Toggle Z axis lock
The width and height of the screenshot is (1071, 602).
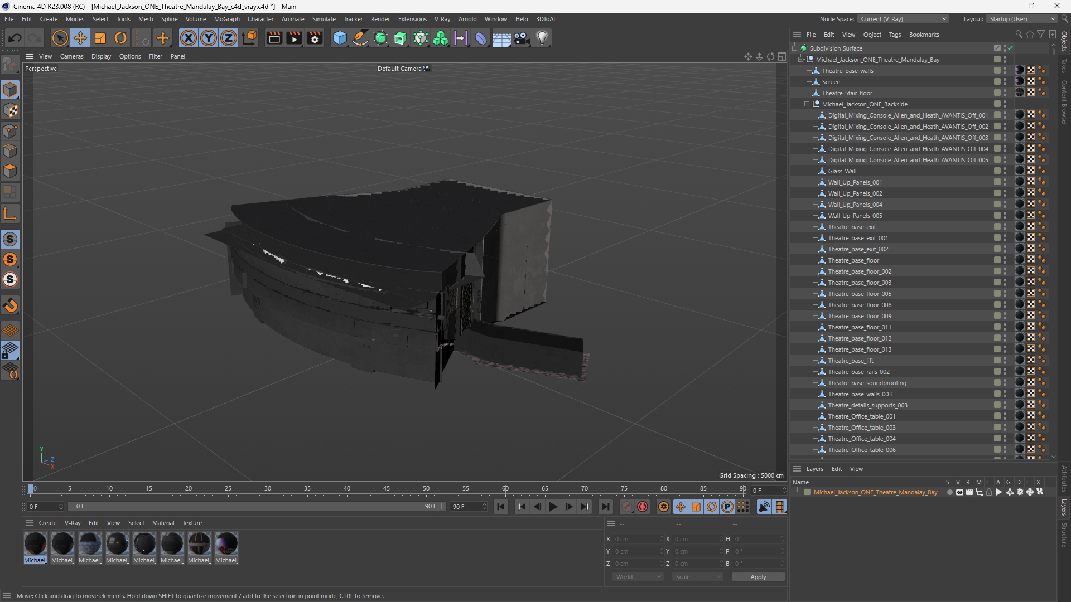229,38
